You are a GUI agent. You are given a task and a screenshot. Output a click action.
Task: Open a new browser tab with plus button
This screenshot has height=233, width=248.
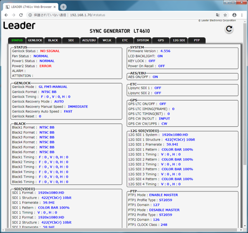point(63,7)
